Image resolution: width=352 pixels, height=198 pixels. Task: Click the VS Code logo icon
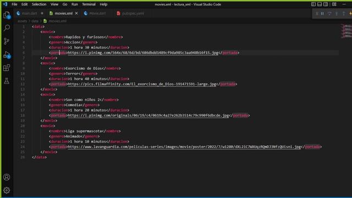5,4
